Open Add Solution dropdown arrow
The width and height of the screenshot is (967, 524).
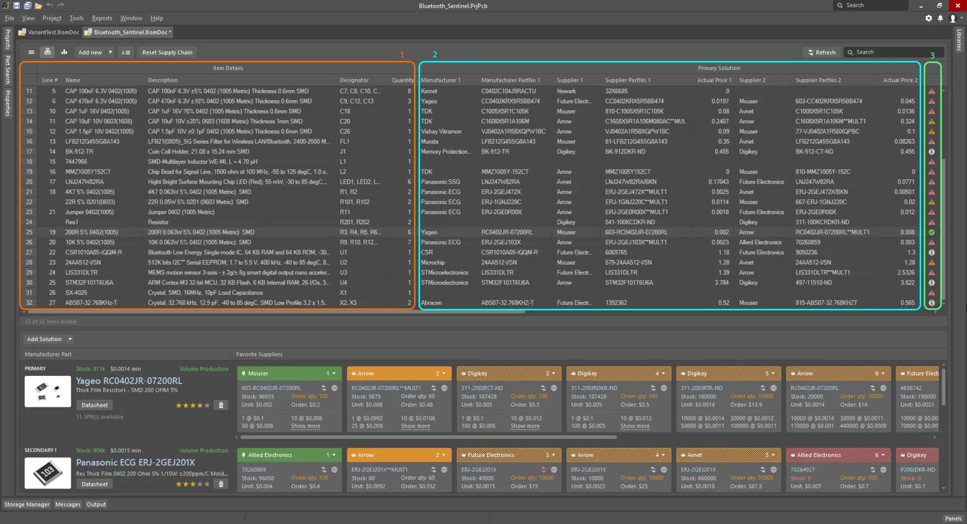pos(70,339)
